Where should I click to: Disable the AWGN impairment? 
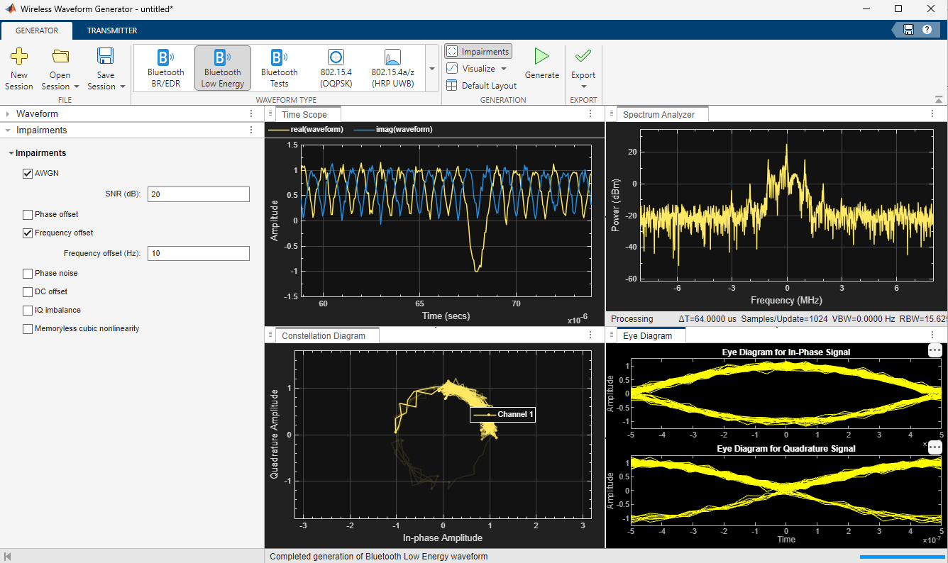coord(27,173)
